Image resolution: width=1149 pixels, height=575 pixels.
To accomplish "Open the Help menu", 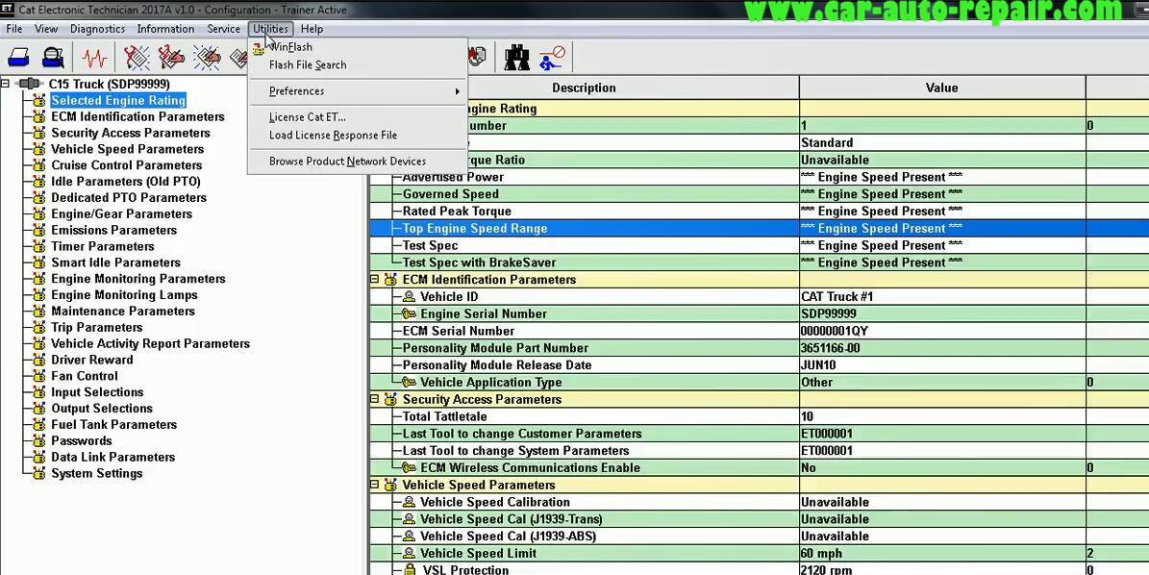I will pyautogui.click(x=312, y=29).
